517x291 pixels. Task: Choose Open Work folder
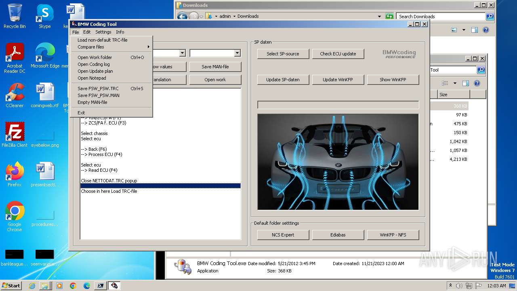coord(111,57)
